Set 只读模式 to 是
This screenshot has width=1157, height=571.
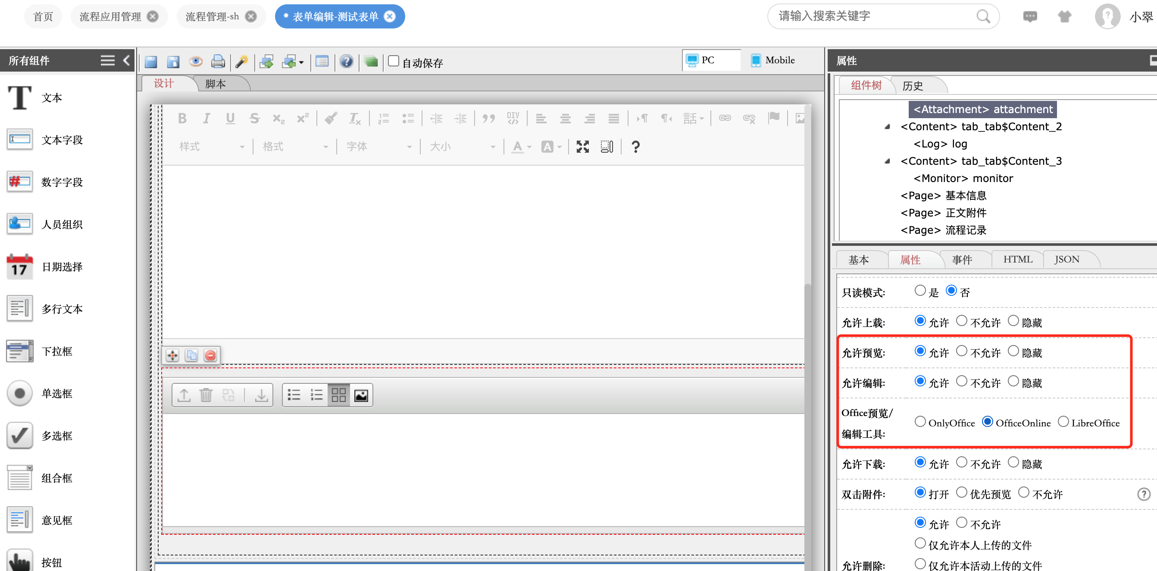click(x=920, y=291)
